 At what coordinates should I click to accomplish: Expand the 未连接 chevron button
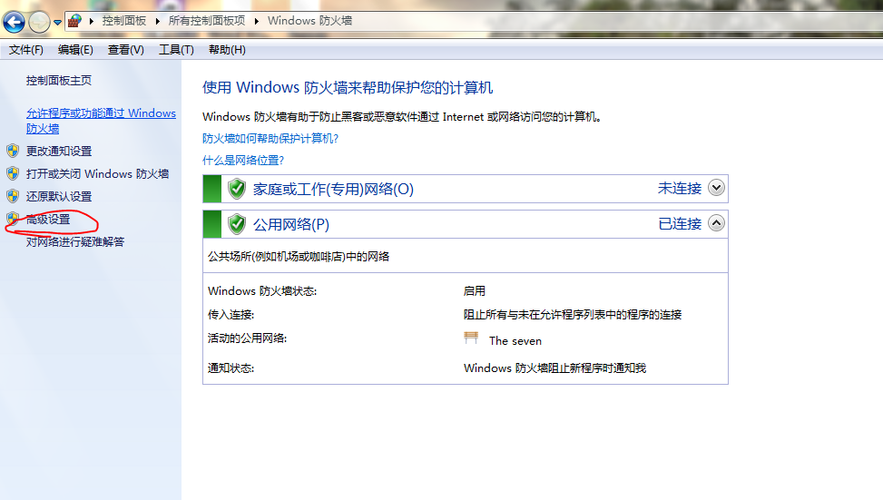716,188
